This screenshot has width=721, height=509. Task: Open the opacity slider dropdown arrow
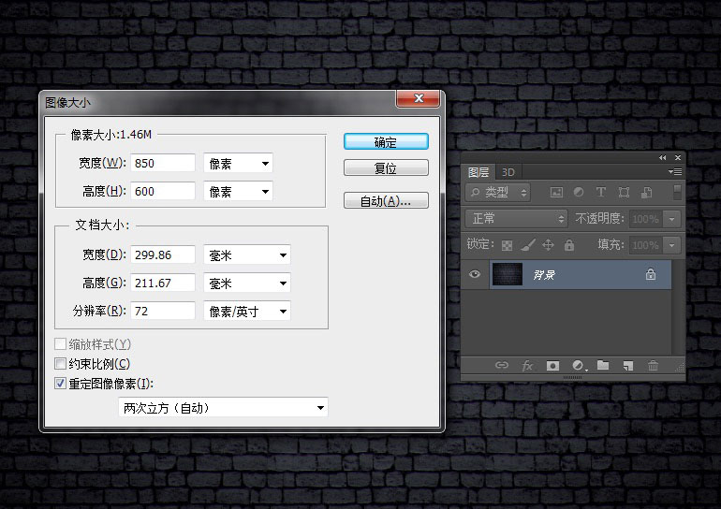tap(671, 219)
